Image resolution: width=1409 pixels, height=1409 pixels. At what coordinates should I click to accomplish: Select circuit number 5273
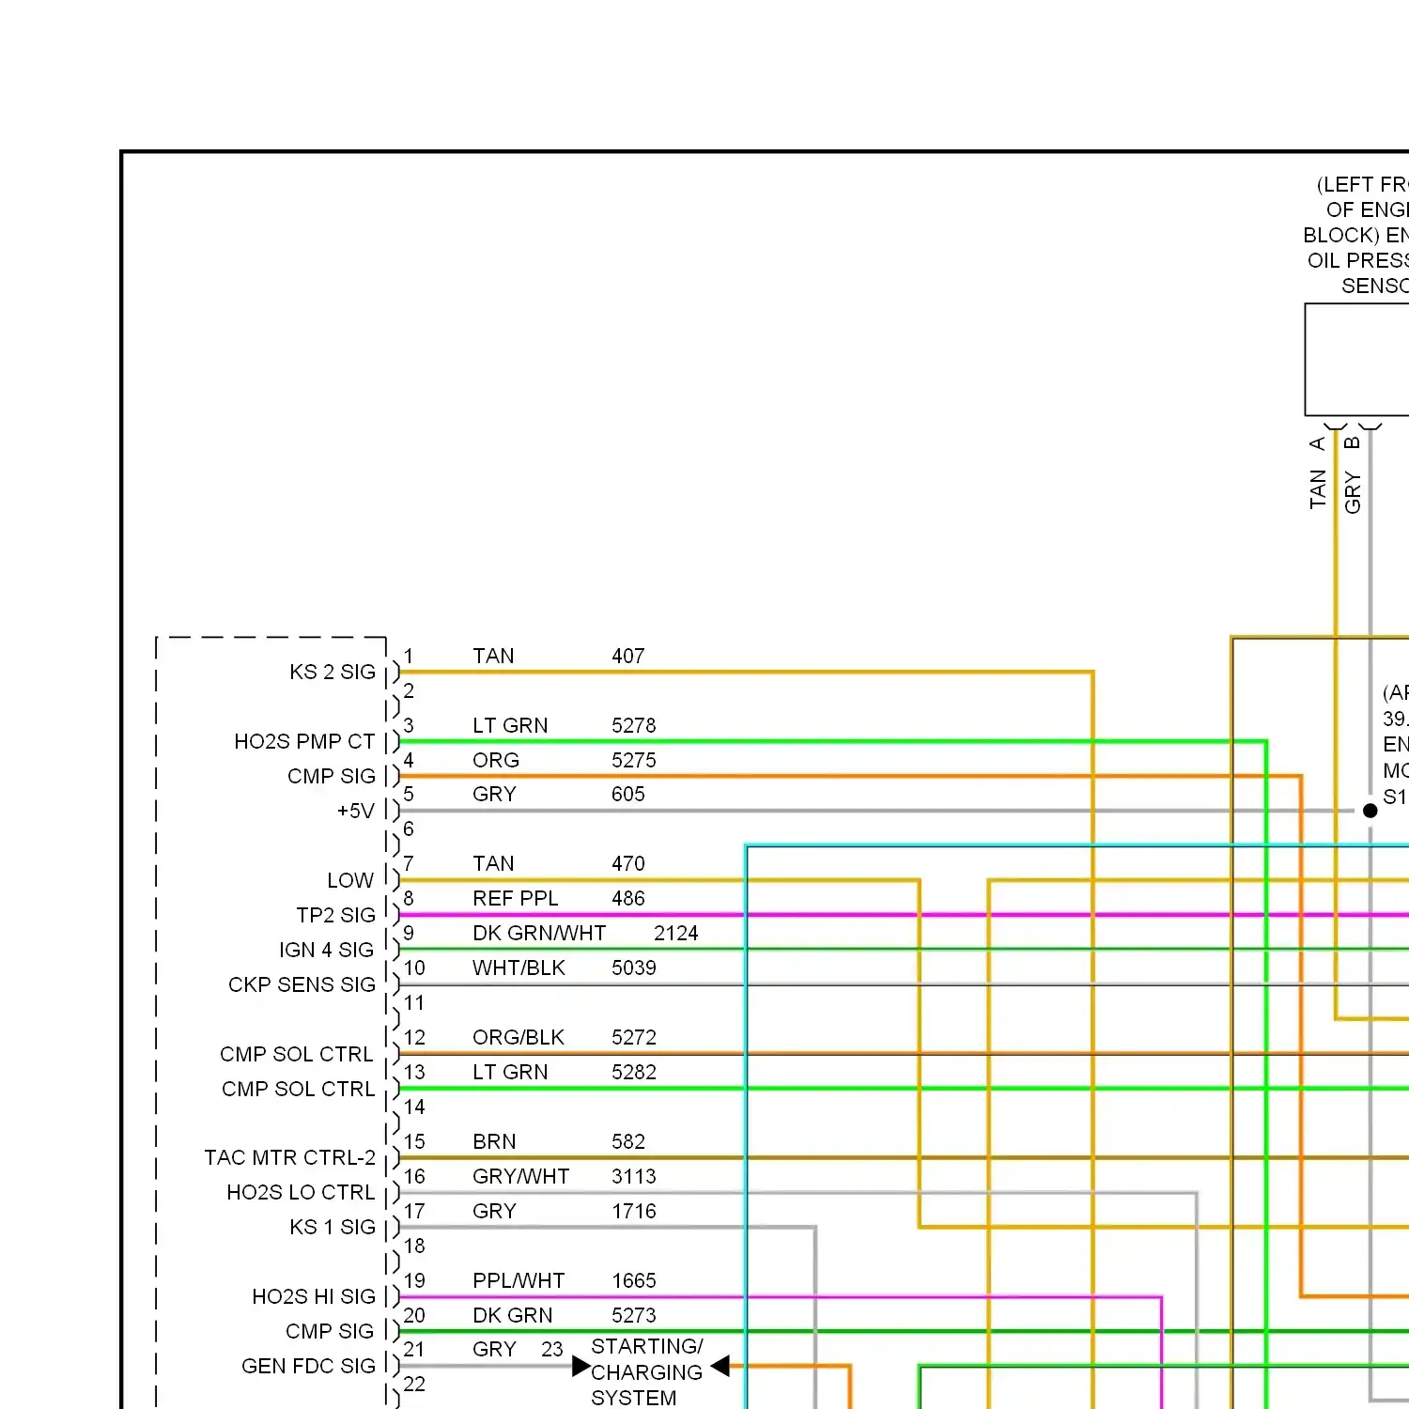click(634, 1315)
